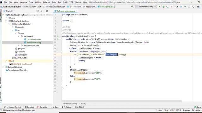202x113 pixels.
Task: Run with coverage icon in toolbar
Action: tap(168, 7)
